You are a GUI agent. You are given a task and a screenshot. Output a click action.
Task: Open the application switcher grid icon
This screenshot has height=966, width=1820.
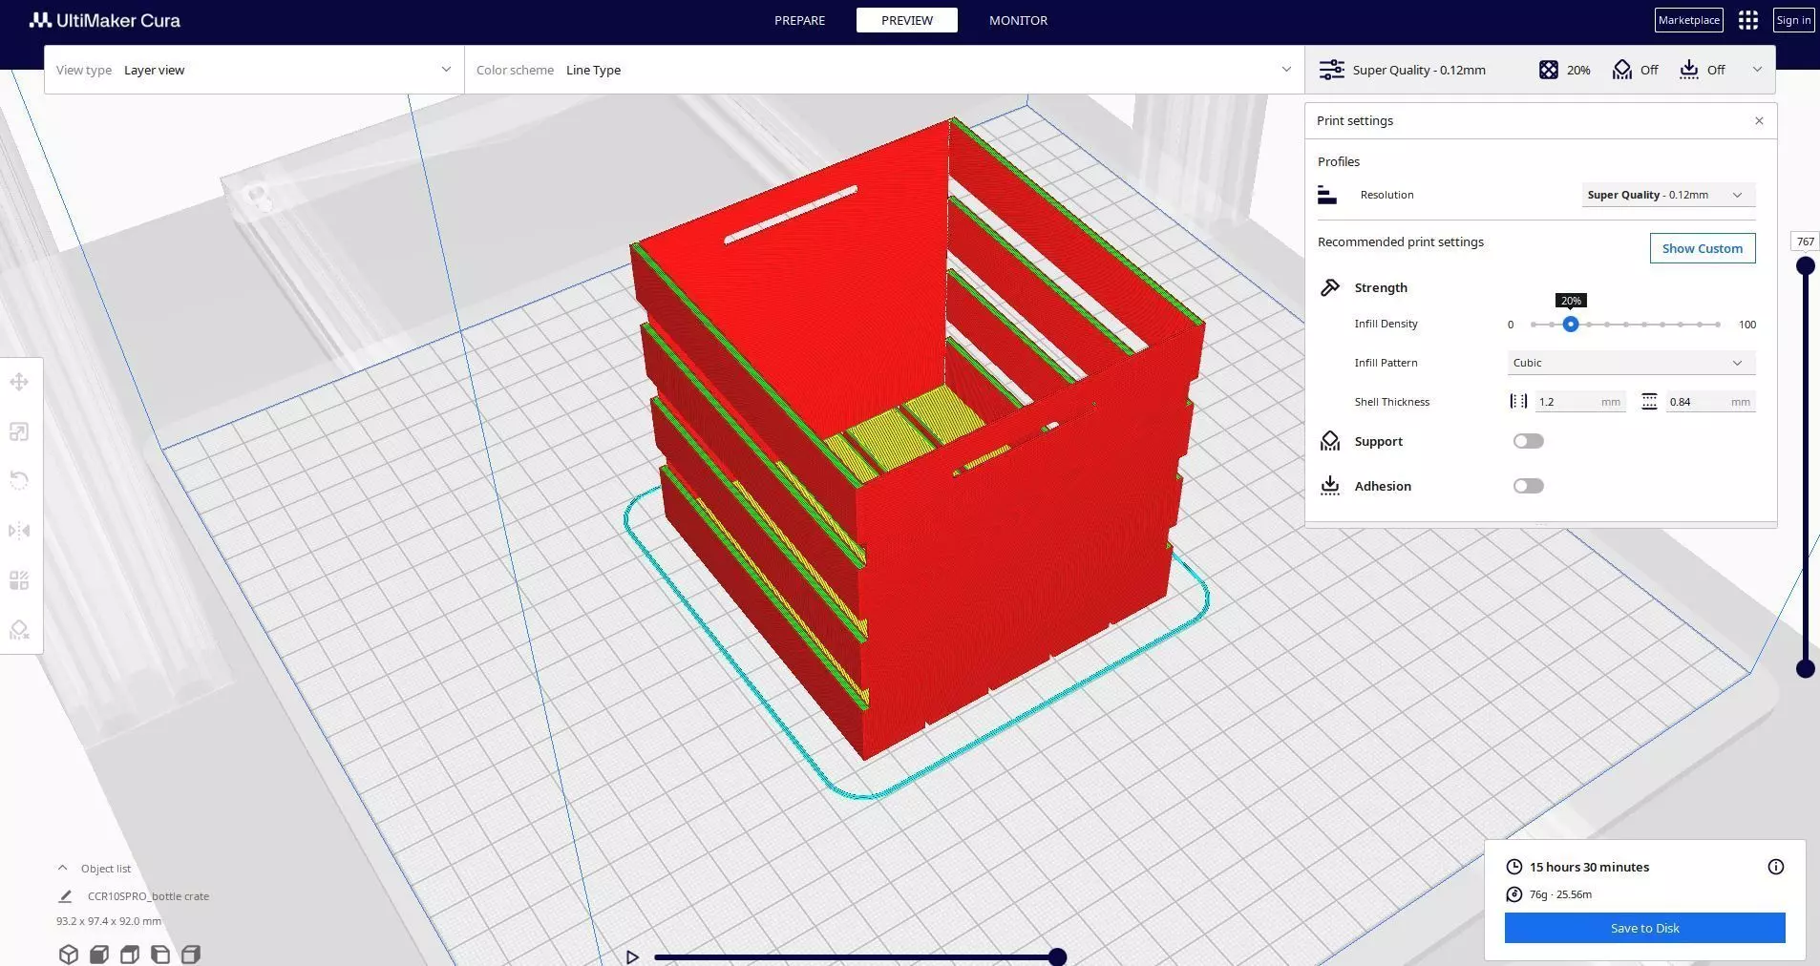(1748, 20)
